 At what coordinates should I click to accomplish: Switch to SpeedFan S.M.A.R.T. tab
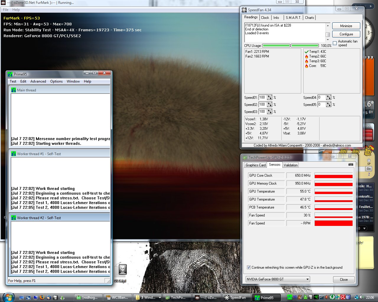pyautogui.click(x=293, y=18)
